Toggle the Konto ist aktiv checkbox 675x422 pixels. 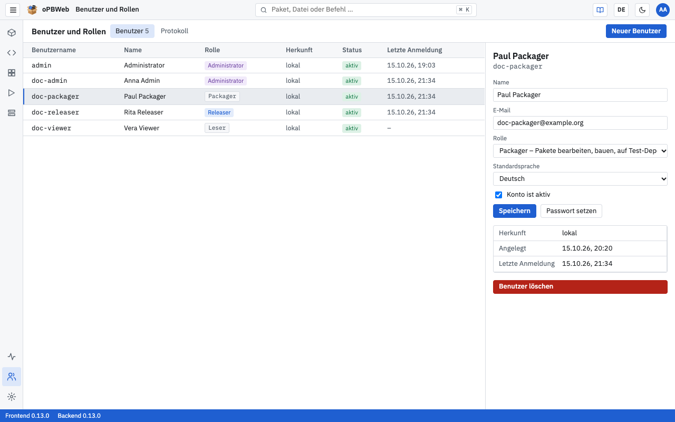pyautogui.click(x=499, y=195)
